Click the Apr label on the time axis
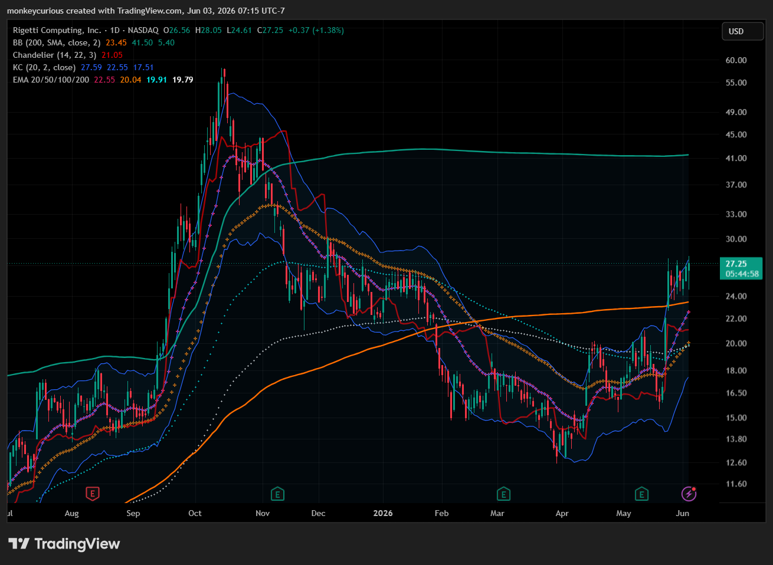 [562, 513]
